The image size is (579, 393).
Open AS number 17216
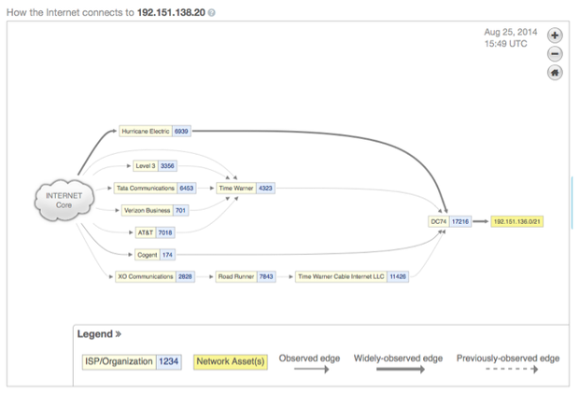click(460, 222)
